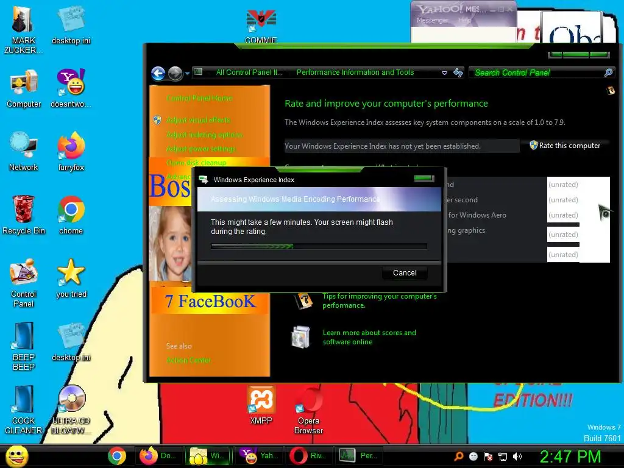Open the BEEP BEEP desktop shortcut
Viewport: 624px width, 468px height.
(x=24, y=346)
